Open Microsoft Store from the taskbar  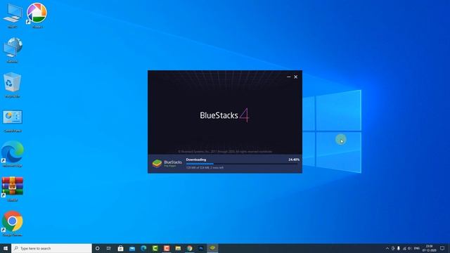[x=120, y=248]
